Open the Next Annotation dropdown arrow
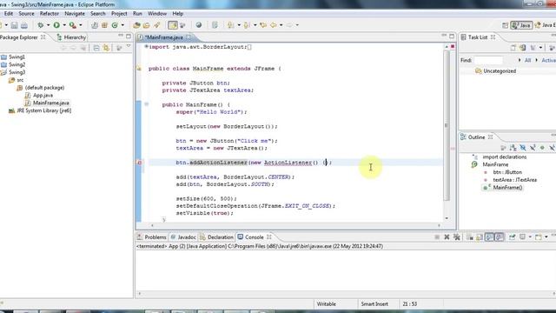This screenshot has height=313, width=556. [x=239, y=25]
